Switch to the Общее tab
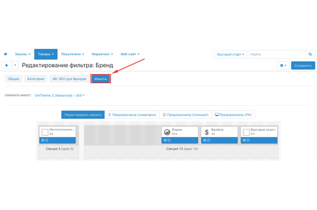 coord(13,79)
